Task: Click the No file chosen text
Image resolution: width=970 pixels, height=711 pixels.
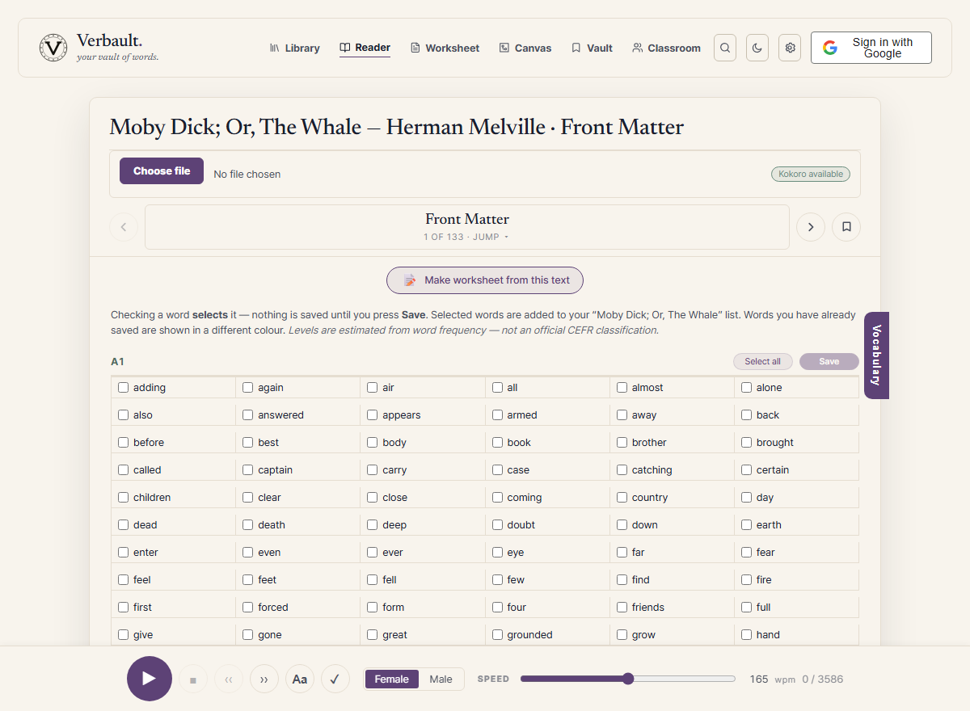Action: tap(247, 174)
